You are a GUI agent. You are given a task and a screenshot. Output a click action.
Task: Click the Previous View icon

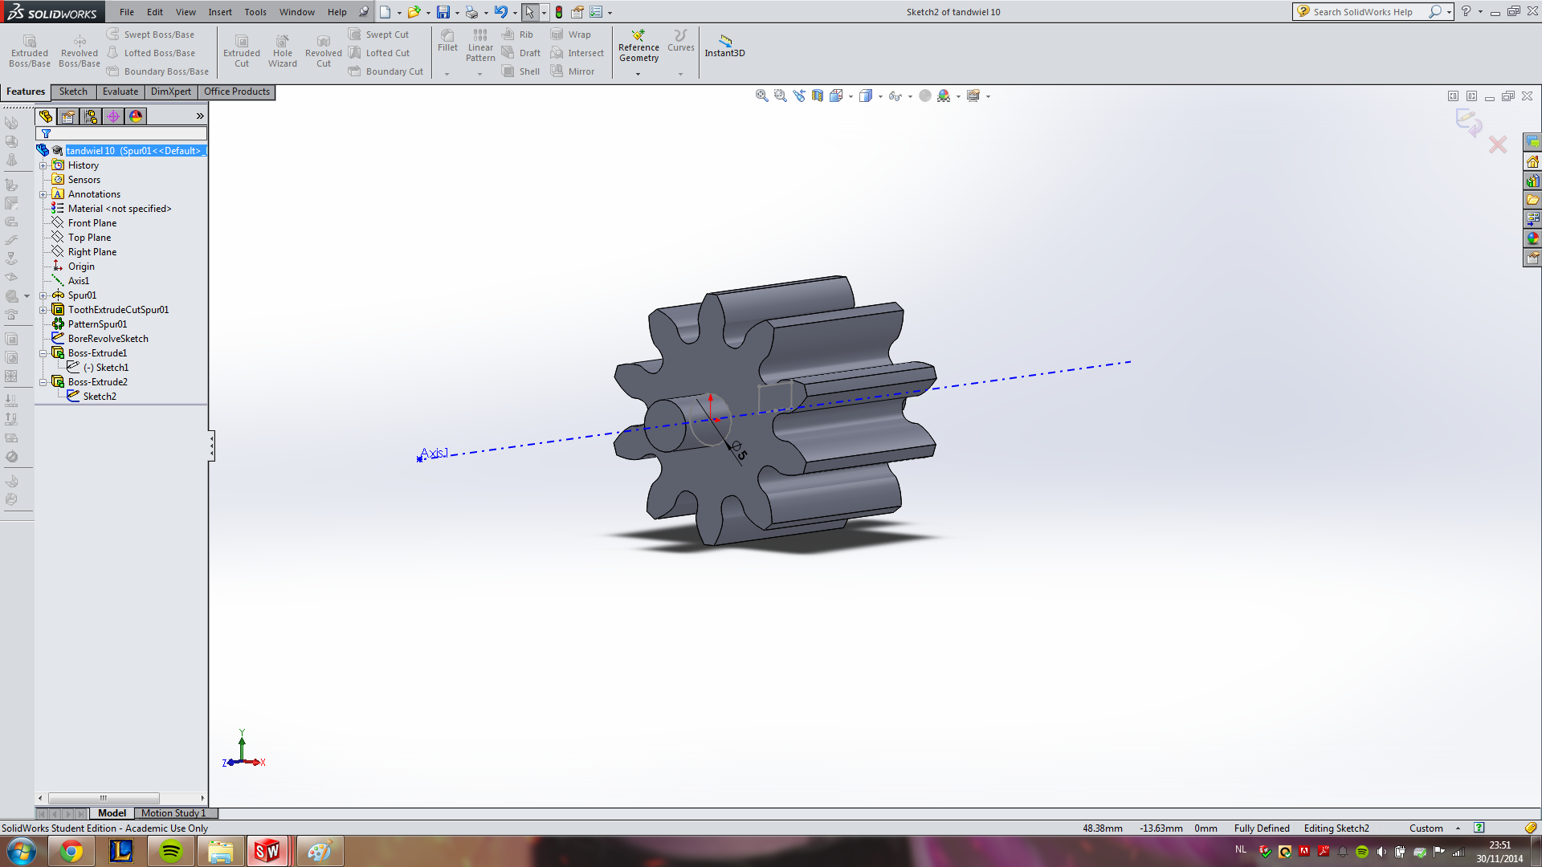[x=799, y=96]
